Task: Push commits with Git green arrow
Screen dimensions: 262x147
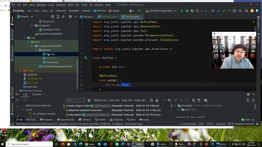Action: [229, 11]
